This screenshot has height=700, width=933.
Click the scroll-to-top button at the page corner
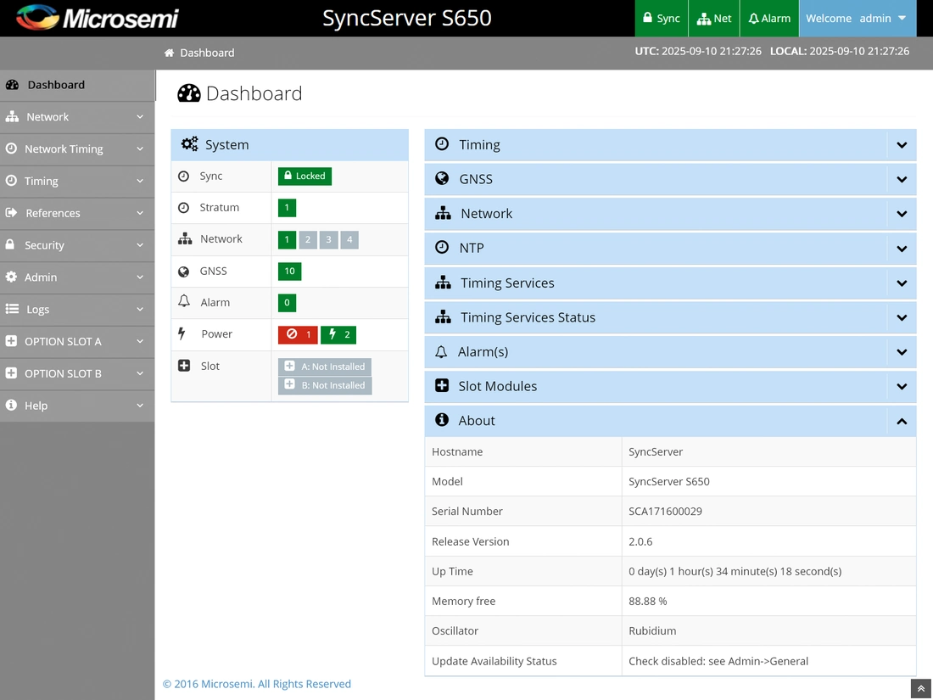pyautogui.click(x=920, y=689)
